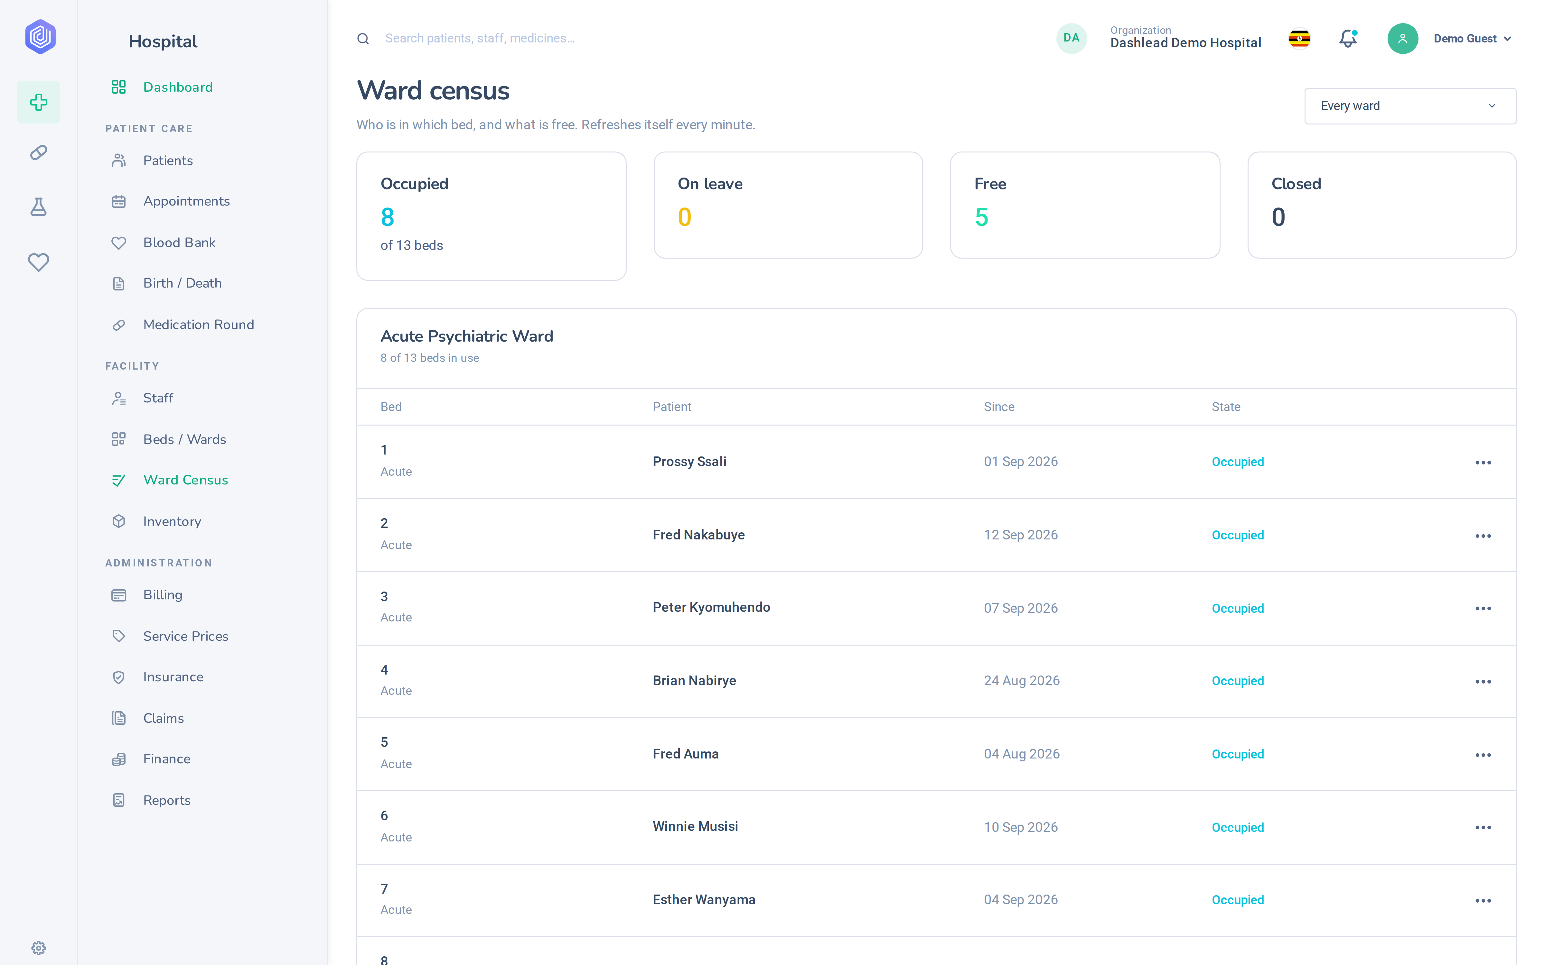This screenshot has height=965, width=1545.
Task: Go to Dashboard in sidebar
Action: pyautogui.click(x=177, y=87)
